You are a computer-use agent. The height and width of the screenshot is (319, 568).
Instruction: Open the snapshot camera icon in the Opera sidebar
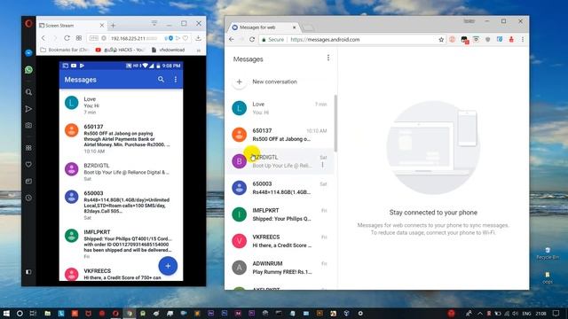point(28,125)
